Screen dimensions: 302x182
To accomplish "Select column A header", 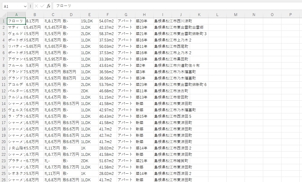I will [16, 15].
